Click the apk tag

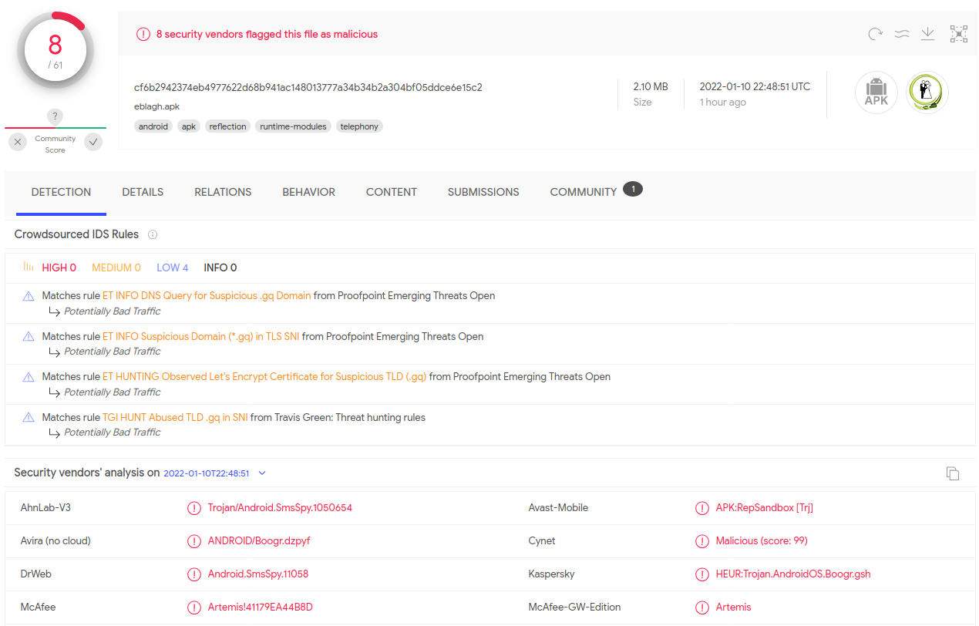point(189,126)
